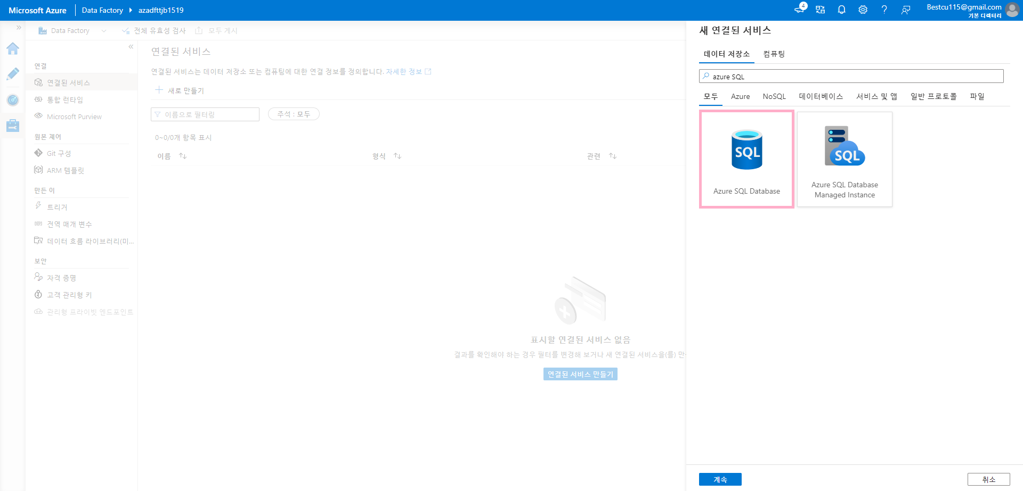Screen dimensions: 1023x491
Task: Focus the filter by name field
Action: tap(205, 114)
